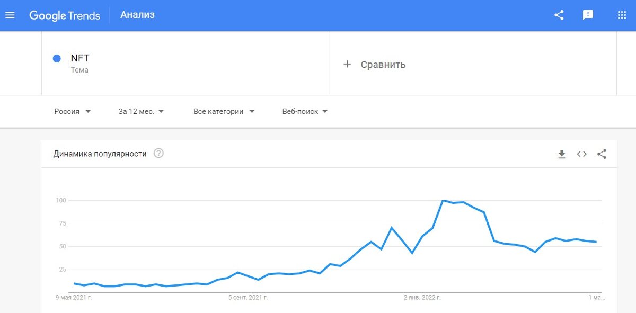Open the hamburger main menu
This screenshot has height=313, width=636.
point(10,15)
